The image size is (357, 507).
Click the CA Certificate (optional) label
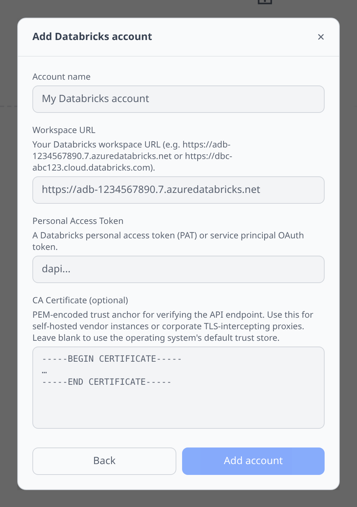[x=80, y=300]
